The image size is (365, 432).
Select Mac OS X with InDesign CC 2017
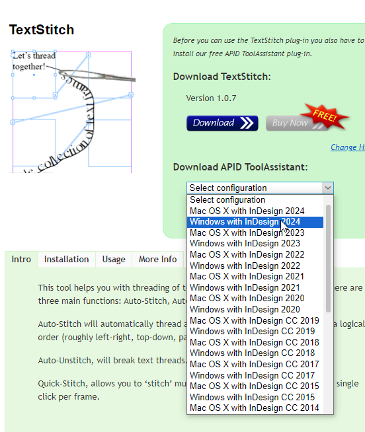click(255, 364)
